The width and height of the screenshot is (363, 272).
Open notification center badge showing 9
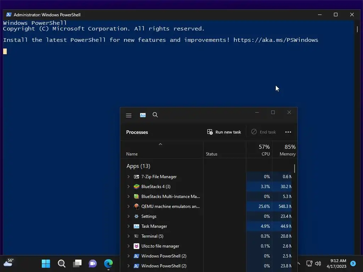coord(353,263)
